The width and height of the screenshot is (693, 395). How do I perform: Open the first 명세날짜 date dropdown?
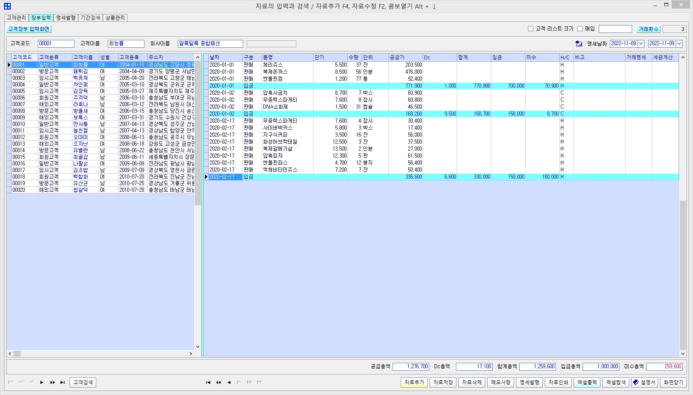(641, 44)
